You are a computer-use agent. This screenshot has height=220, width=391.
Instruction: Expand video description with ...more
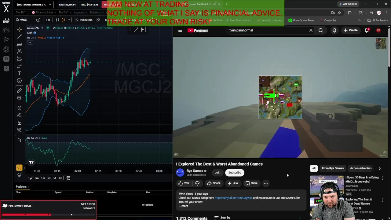coord(184,206)
